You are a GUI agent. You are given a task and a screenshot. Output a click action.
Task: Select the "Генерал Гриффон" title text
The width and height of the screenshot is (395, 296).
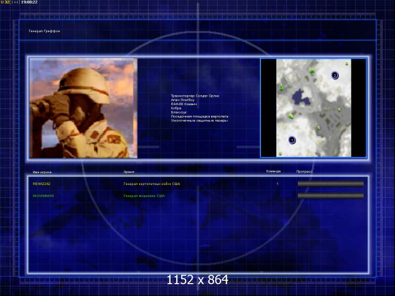[x=44, y=31]
